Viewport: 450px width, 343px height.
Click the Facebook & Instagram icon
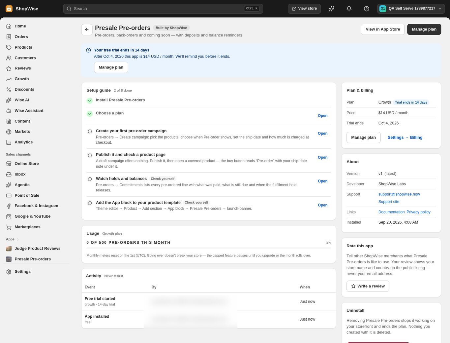pyautogui.click(x=9, y=206)
